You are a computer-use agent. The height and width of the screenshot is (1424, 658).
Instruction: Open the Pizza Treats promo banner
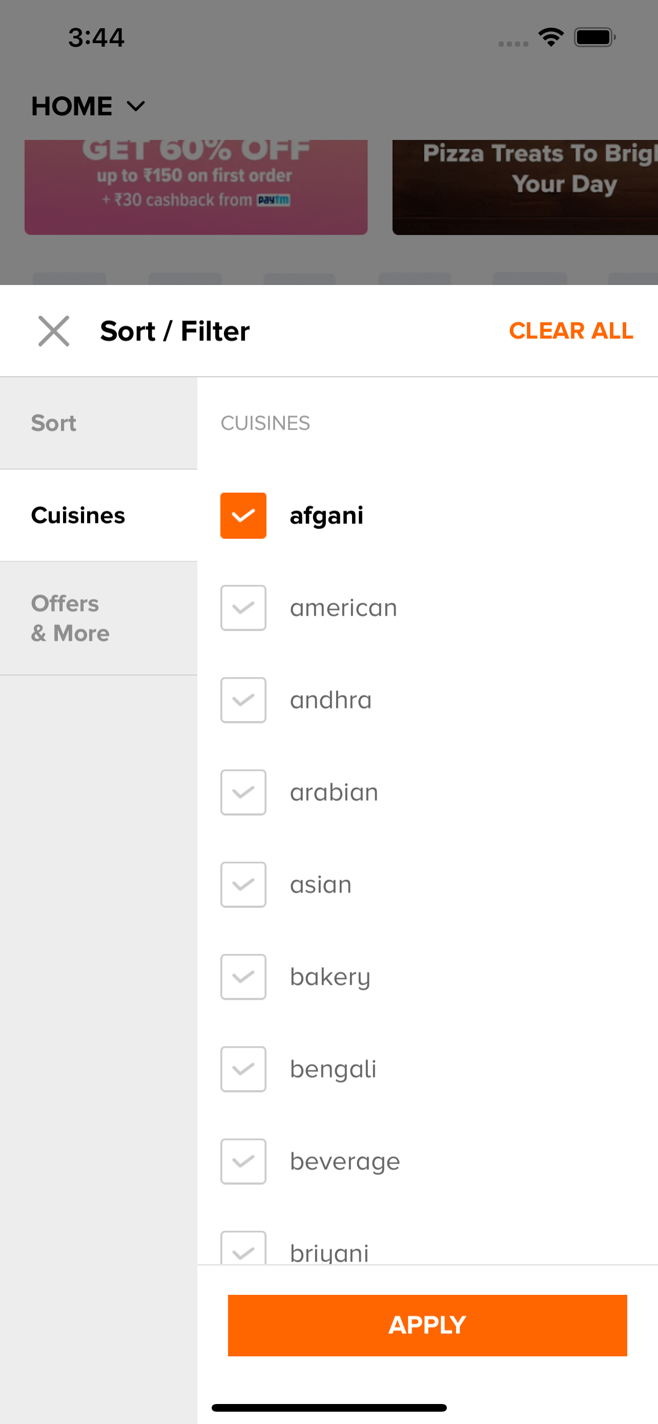click(525, 187)
